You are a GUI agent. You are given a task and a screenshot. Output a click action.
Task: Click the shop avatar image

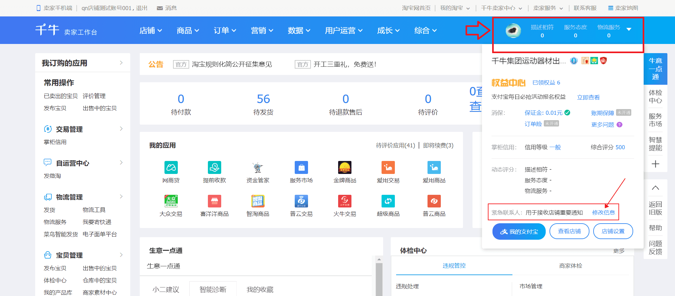click(x=513, y=31)
